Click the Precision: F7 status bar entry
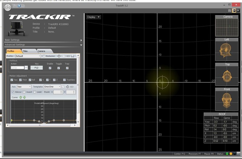The height and width of the screenshot is (159, 242). click(195, 154)
